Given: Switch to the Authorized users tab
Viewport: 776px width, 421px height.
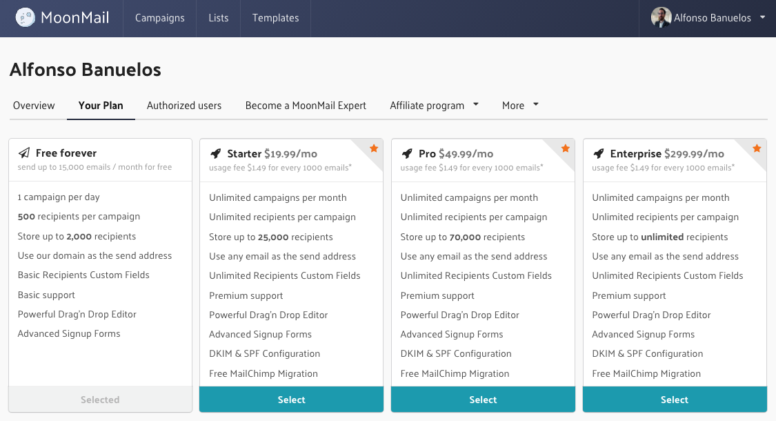Looking at the screenshot, I should click(x=183, y=106).
